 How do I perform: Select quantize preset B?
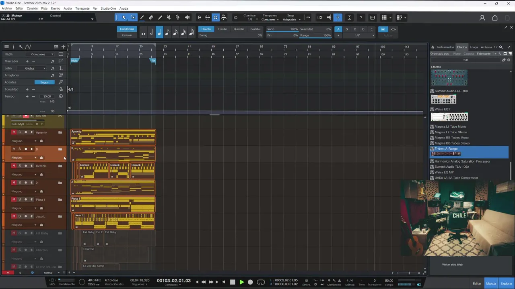(346, 29)
